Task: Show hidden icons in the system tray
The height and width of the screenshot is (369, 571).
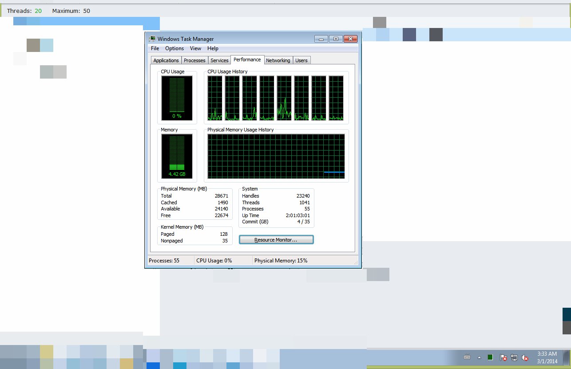Action: (x=479, y=357)
